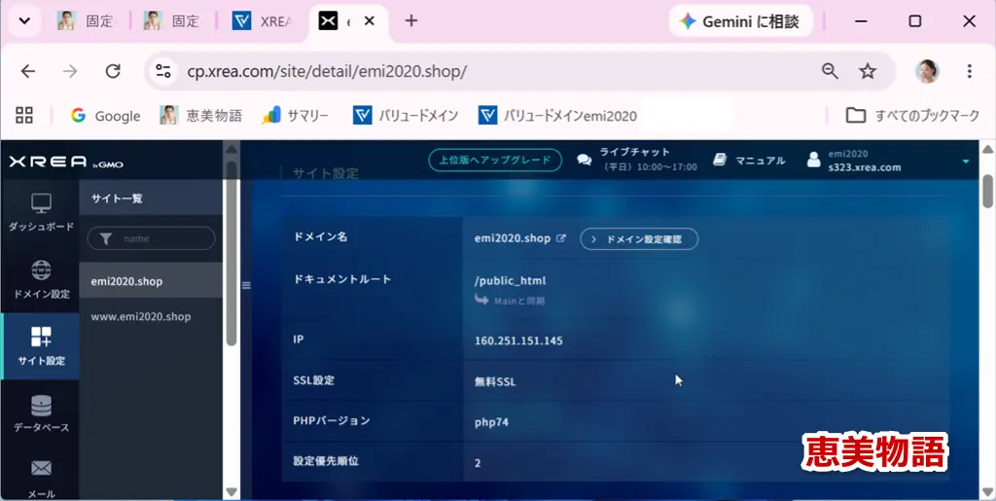This screenshot has width=996, height=501.
Task: Open Google bookmark
Action: click(x=105, y=116)
